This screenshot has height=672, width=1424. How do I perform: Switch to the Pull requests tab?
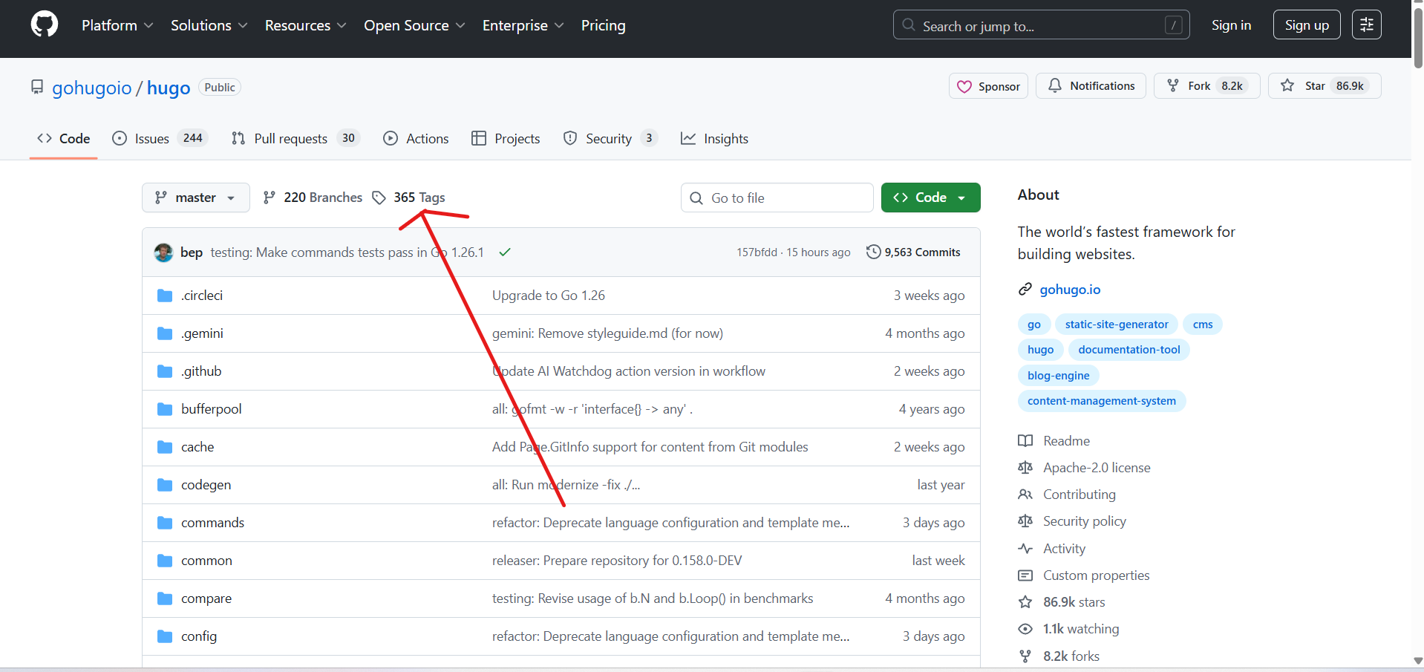290,139
